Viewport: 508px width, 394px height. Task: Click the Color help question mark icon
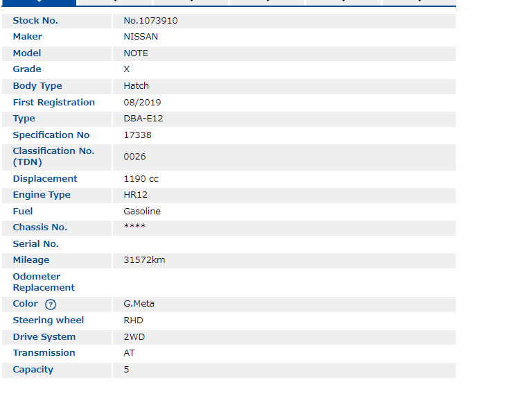pos(51,305)
